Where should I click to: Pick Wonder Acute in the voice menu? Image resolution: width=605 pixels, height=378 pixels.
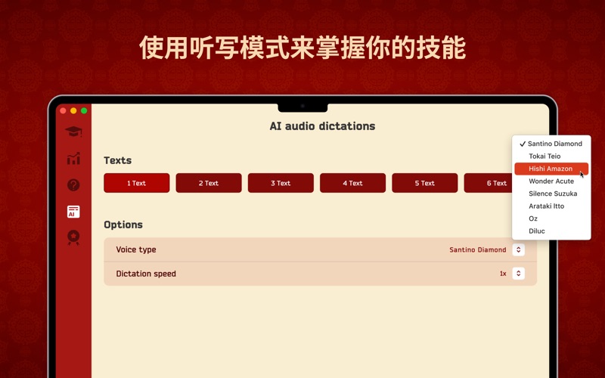click(x=551, y=181)
